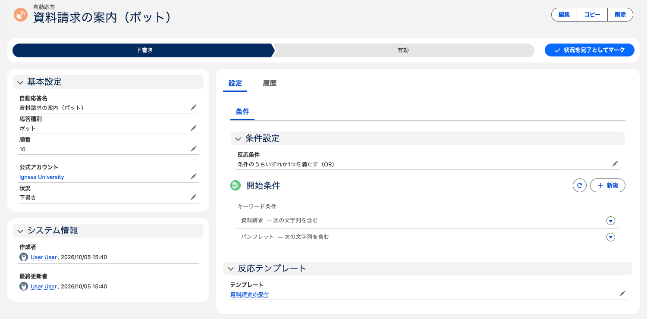647x319 pixels.
Task: Edit the 自動応答名 field pencil icon
Action: pos(194,107)
